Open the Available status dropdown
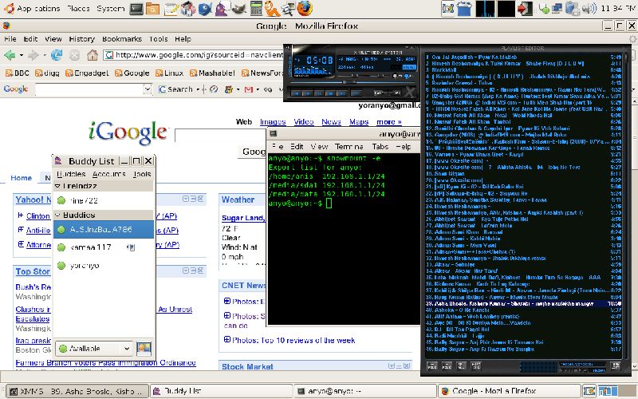Image resolution: width=638 pixels, height=399 pixels. coord(94,349)
